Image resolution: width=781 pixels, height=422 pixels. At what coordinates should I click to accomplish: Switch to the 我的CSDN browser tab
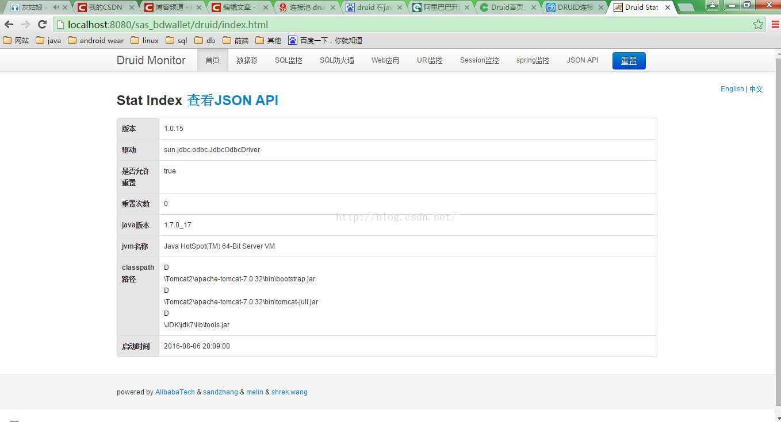[x=106, y=7]
